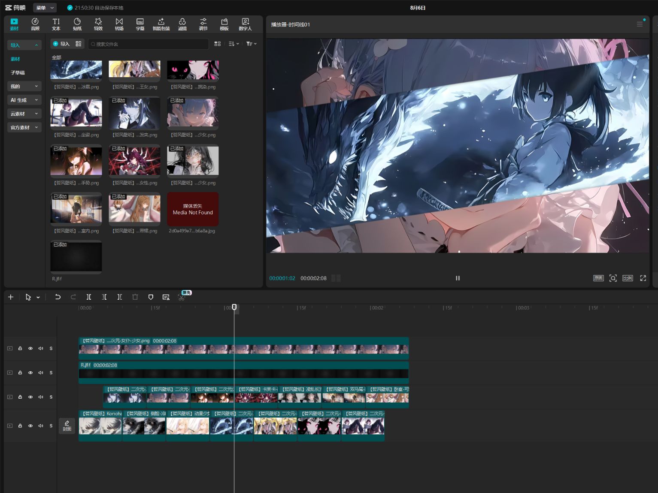Viewport: 658px width, 493px height.
Task: Trim clip right of the playhead
Action: (120, 297)
